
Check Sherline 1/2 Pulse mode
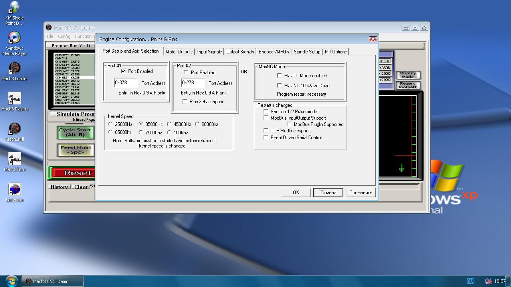pos(266,112)
